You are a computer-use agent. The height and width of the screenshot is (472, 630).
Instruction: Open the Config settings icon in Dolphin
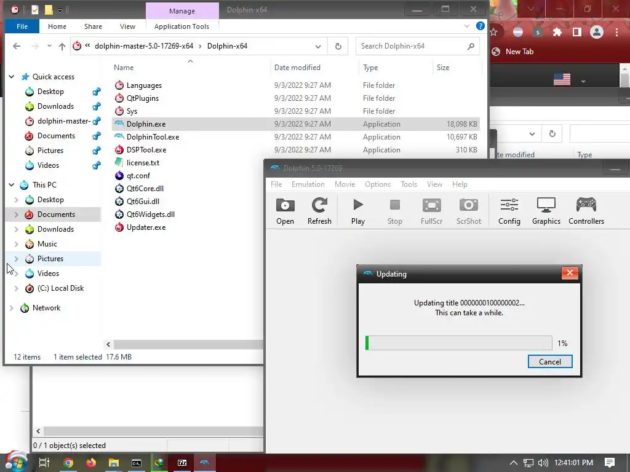[509, 211]
